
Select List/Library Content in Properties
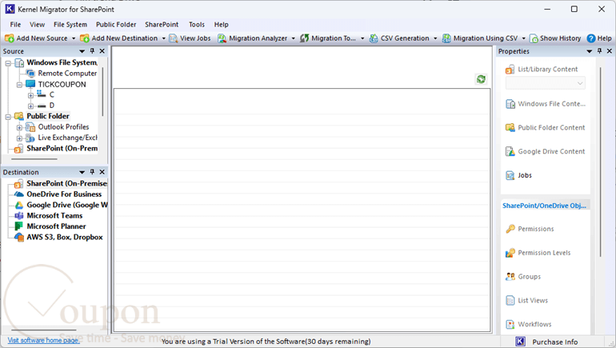(542, 69)
